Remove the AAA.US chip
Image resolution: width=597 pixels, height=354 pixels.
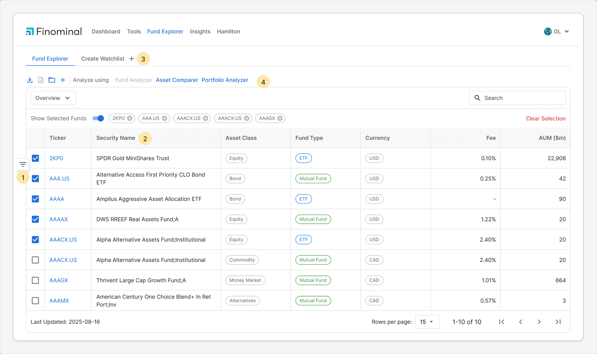164,118
